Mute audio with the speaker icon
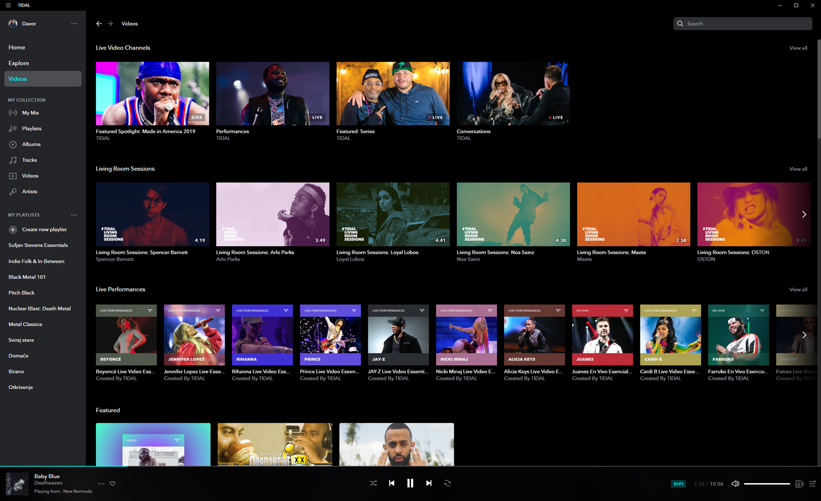This screenshot has width=821, height=501. [x=735, y=484]
